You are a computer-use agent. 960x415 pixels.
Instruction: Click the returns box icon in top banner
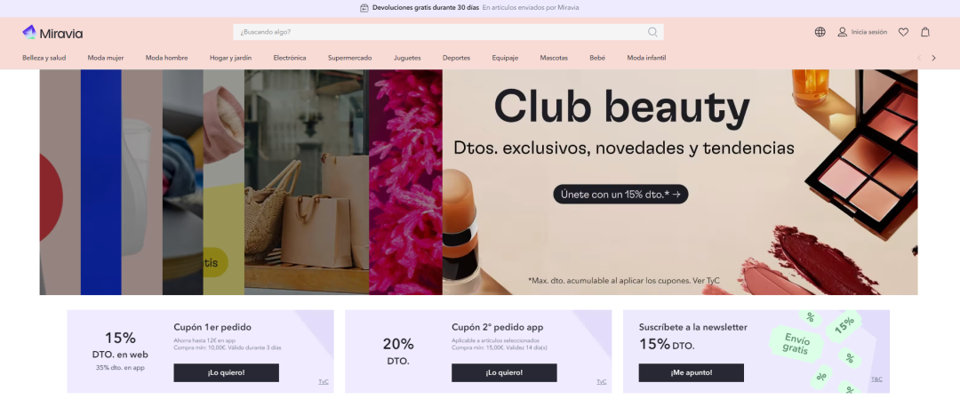(x=364, y=8)
